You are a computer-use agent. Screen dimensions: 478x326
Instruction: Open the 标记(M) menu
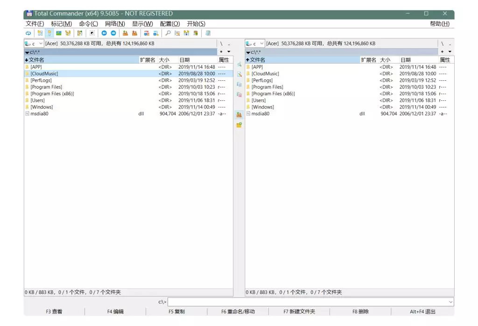click(61, 24)
